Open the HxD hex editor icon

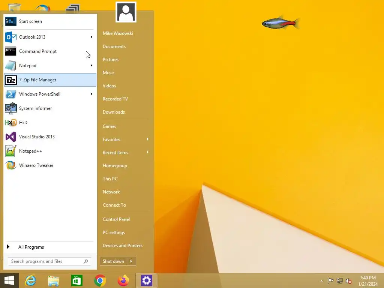[11, 123]
